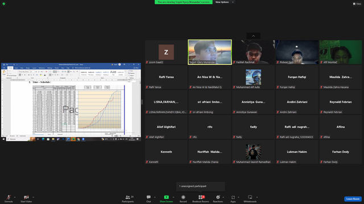This screenshot has height=204, width=364.
Task: Open the Participants panel icon
Action: [x=127, y=197]
